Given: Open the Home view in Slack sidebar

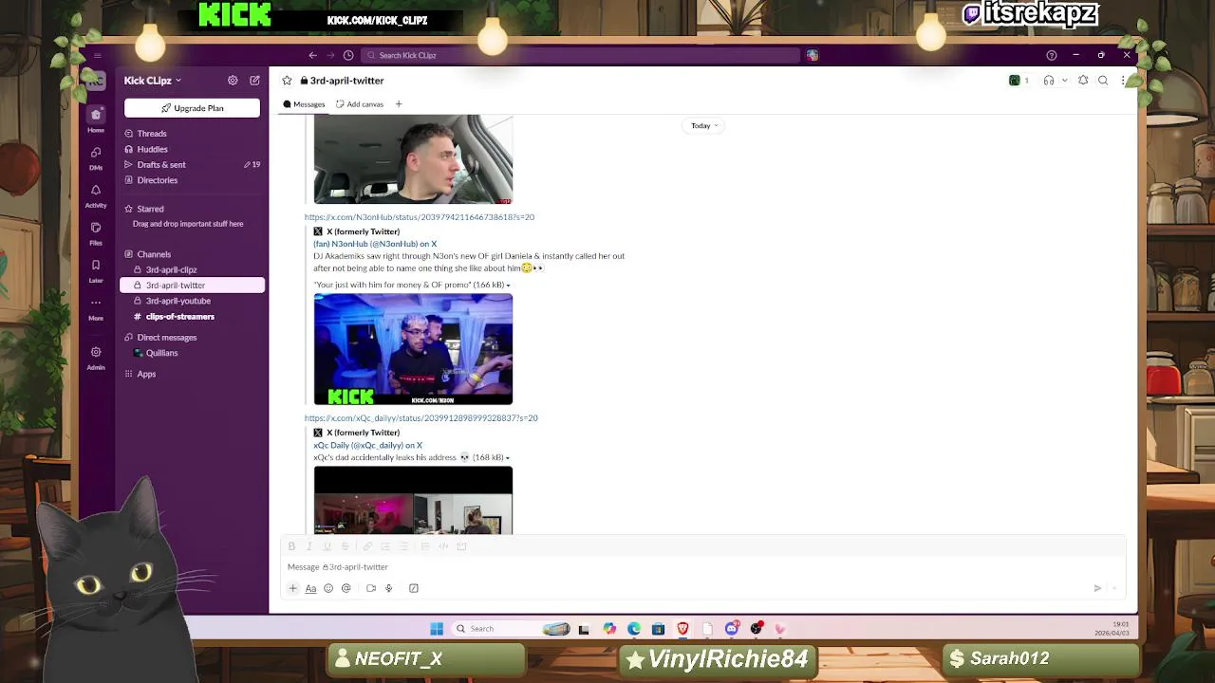Looking at the screenshot, I should [x=96, y=120].
